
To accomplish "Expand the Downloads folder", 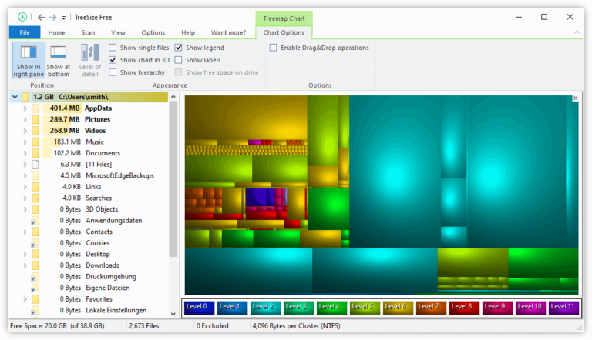I will tap(25, 265).
